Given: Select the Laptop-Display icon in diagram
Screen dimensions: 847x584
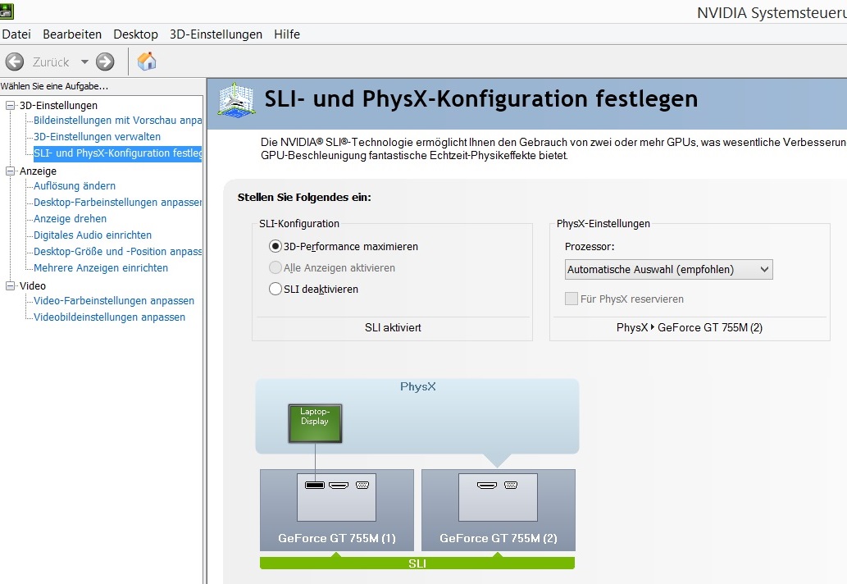Looking at the screenshot, I should 315,423.
